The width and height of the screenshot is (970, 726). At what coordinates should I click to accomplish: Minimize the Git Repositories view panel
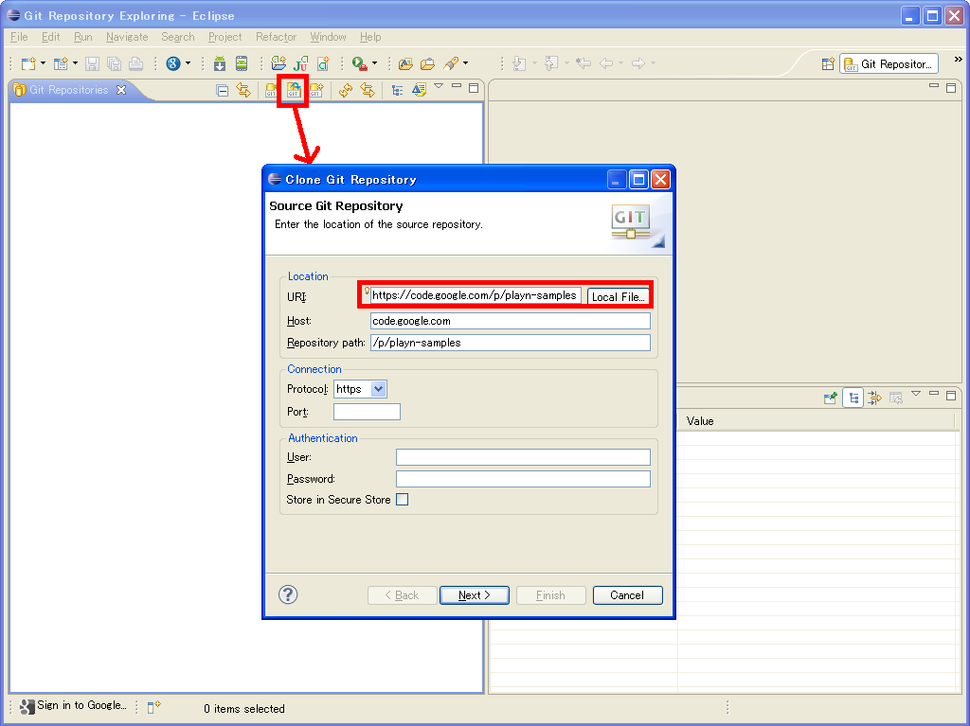coord(457,86)
